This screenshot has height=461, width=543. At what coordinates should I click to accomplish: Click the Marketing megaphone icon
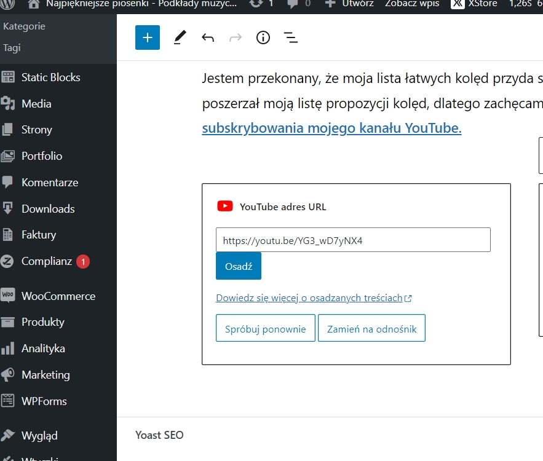(7, 375)
